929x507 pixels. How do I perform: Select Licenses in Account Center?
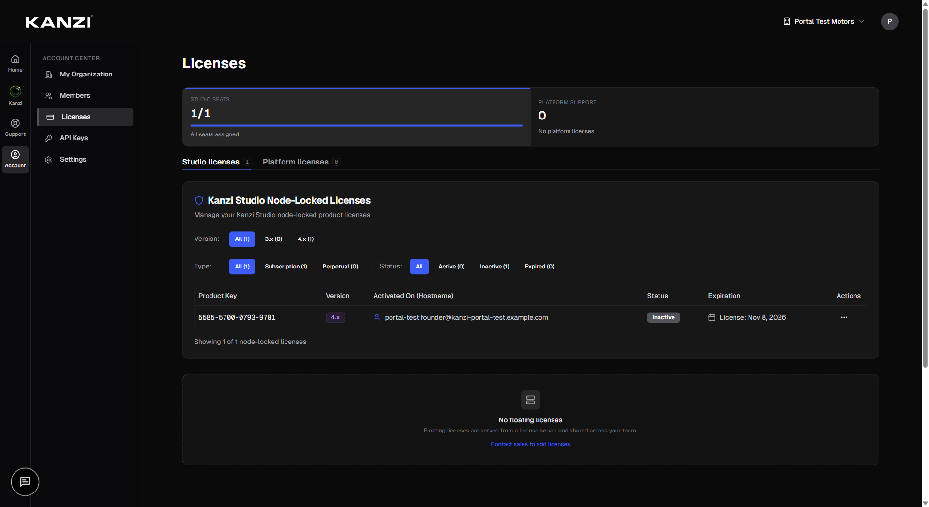coord(85,117)
